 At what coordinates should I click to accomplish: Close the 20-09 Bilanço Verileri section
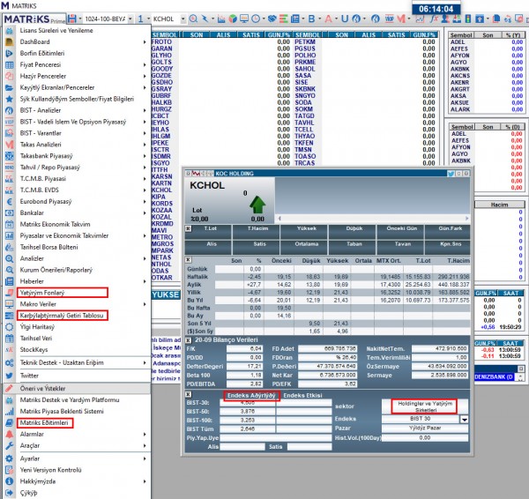189,340
